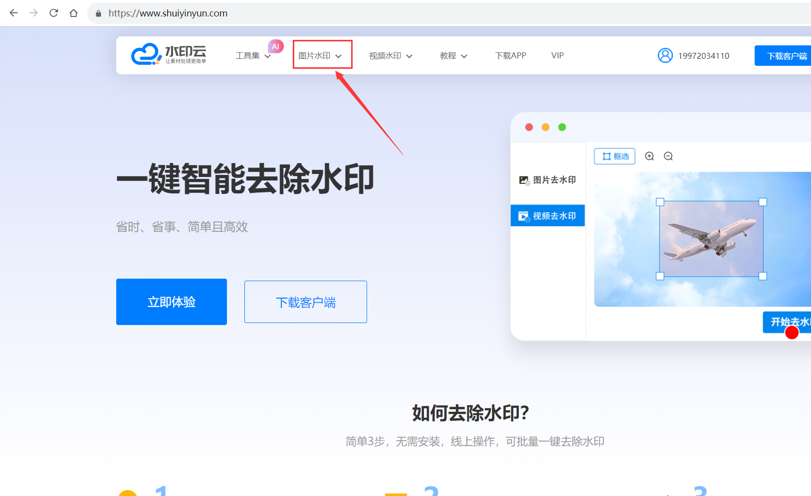
Task: Select the 视频去水印 sidebar tab
Action: click(548, 216)
